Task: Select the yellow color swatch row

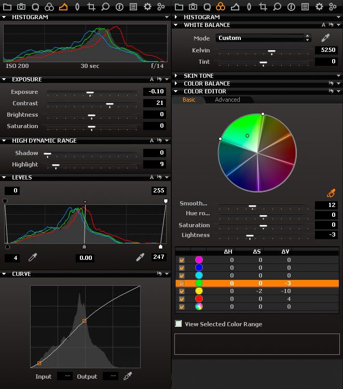Action: 257,291
